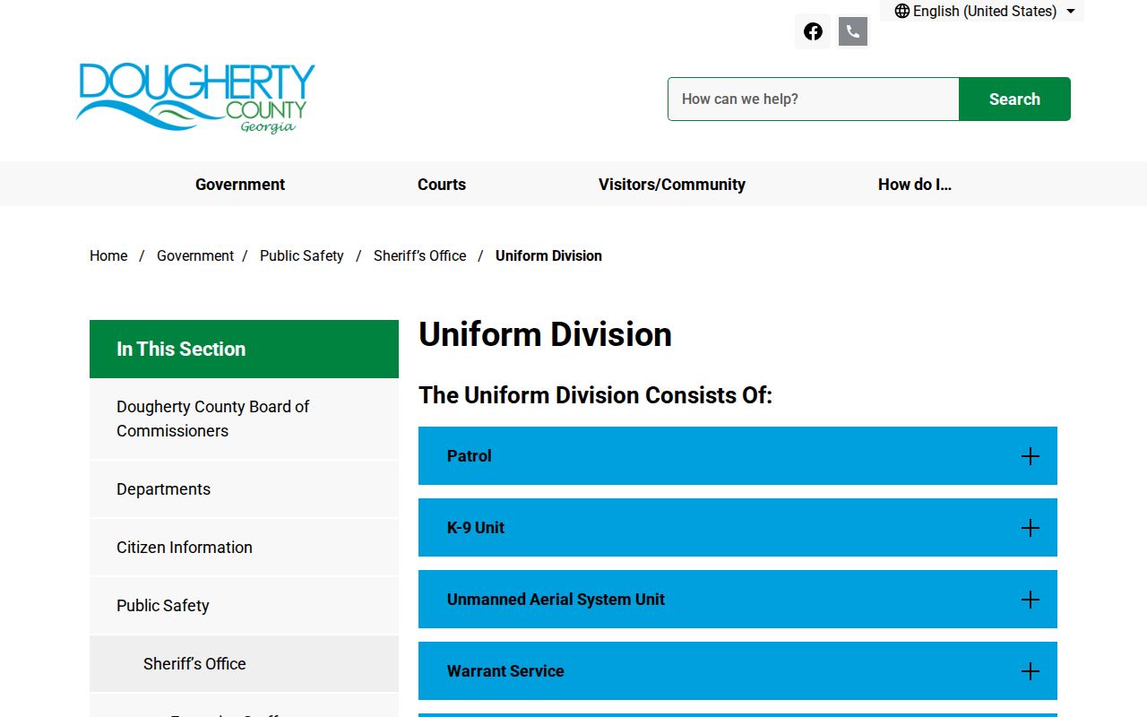Click the phone contact icon
Viewport: 1147px width, 717px height.
point(853,31)
